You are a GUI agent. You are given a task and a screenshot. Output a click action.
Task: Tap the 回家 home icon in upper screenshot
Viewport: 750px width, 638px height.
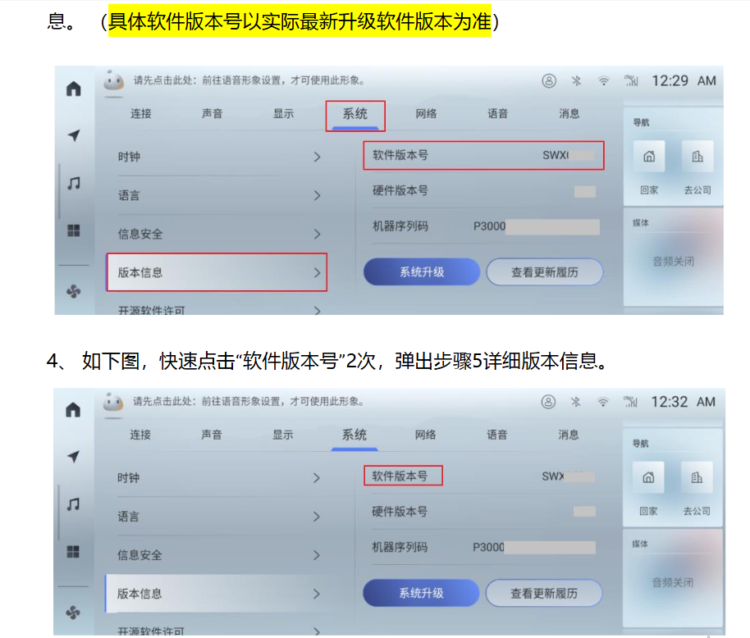649,157
